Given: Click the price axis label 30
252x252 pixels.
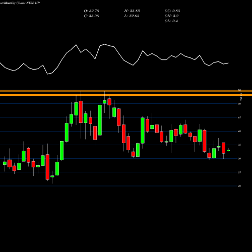Looking at the screenshot, I should click(x=239, y=159).
